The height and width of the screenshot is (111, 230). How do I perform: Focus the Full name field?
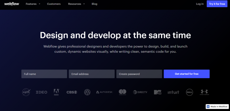click(44, 74)
